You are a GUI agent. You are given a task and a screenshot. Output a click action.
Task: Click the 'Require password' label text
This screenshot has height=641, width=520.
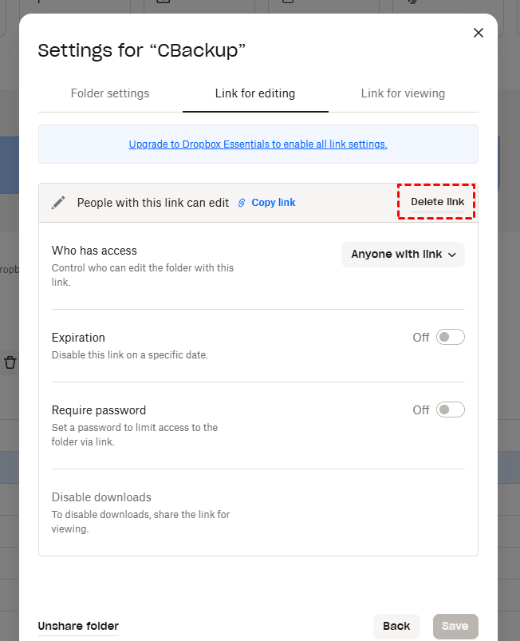[x=99, y=410]
